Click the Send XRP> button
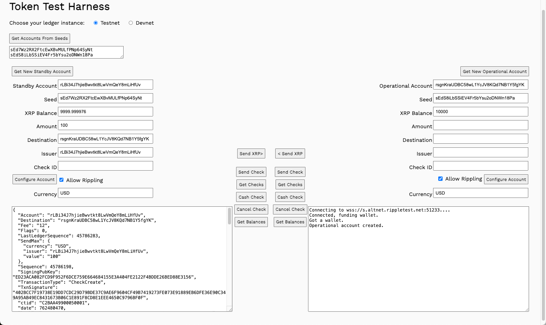Image resolution: width=546 pixels, height=325 pixels. pos(251,154)
